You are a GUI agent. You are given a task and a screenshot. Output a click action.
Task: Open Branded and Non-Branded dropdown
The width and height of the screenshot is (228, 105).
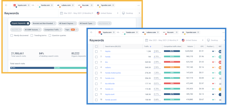pos(44,23)
